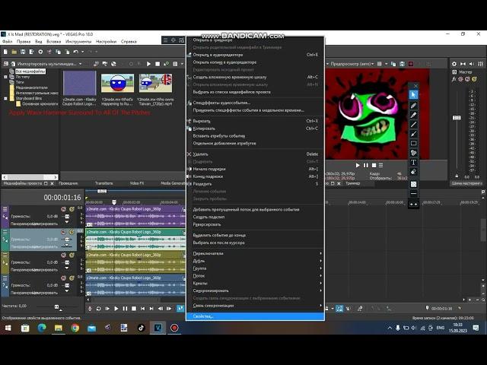
Task: Choose the Bandicam highlighter tool
Action: tap(413, 115)
